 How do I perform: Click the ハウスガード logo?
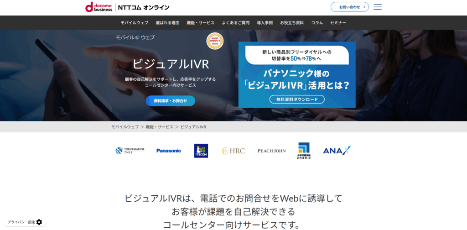304,151
